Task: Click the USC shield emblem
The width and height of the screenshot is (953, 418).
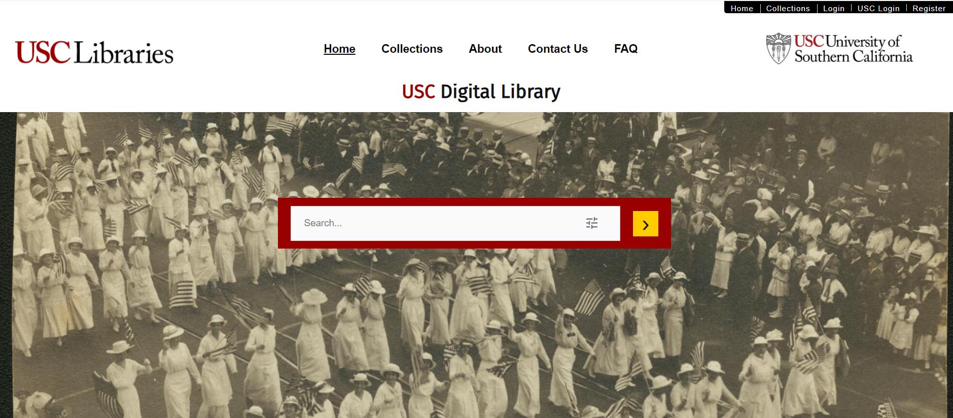Action: 779,49
